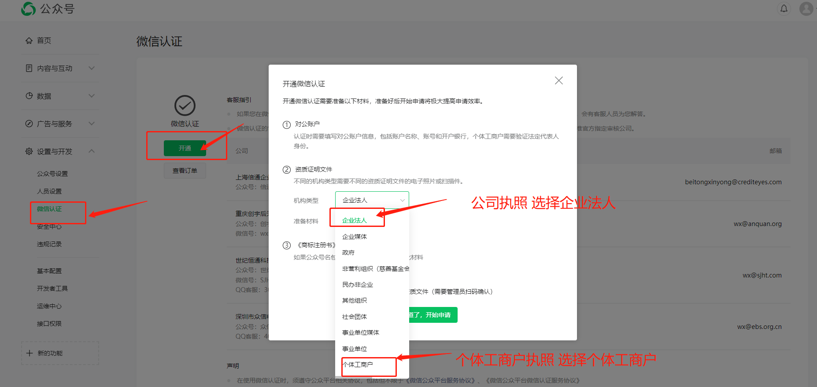Image resolution: width=817 pixels, height=387 pixels.
Task: Click the compass icon beside 广告与服务
Action: tap(29, 124)
